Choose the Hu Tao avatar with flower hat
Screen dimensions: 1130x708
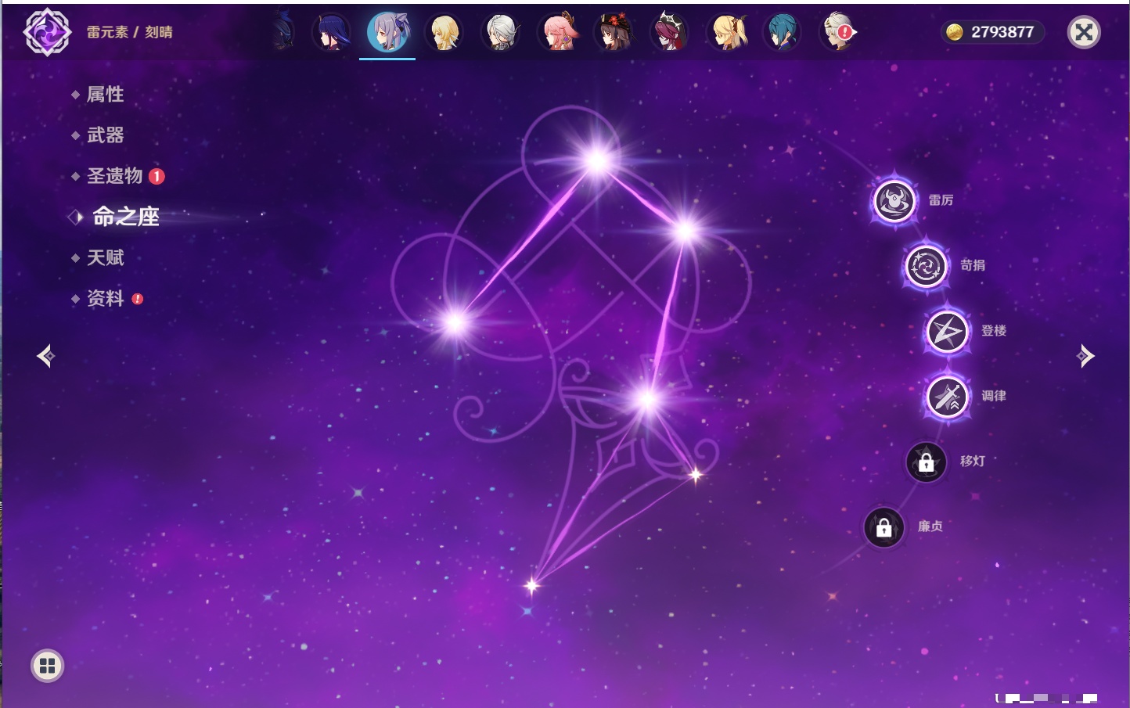(614, 33)
